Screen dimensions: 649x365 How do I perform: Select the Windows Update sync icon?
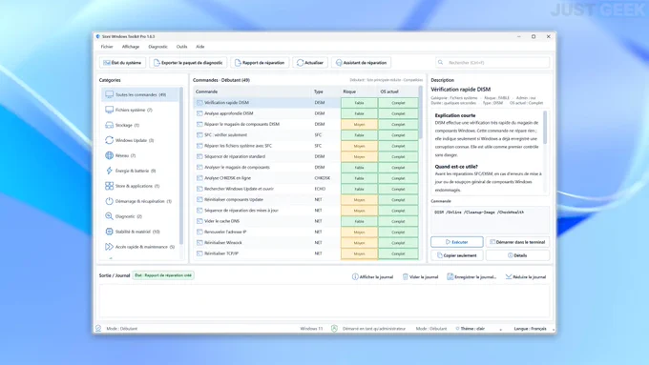[x=109, y=140]
